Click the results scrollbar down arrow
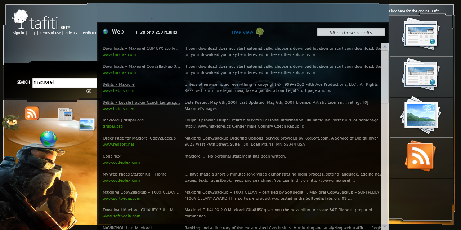This screenshot has width=461, height=230. coord(385,226)
